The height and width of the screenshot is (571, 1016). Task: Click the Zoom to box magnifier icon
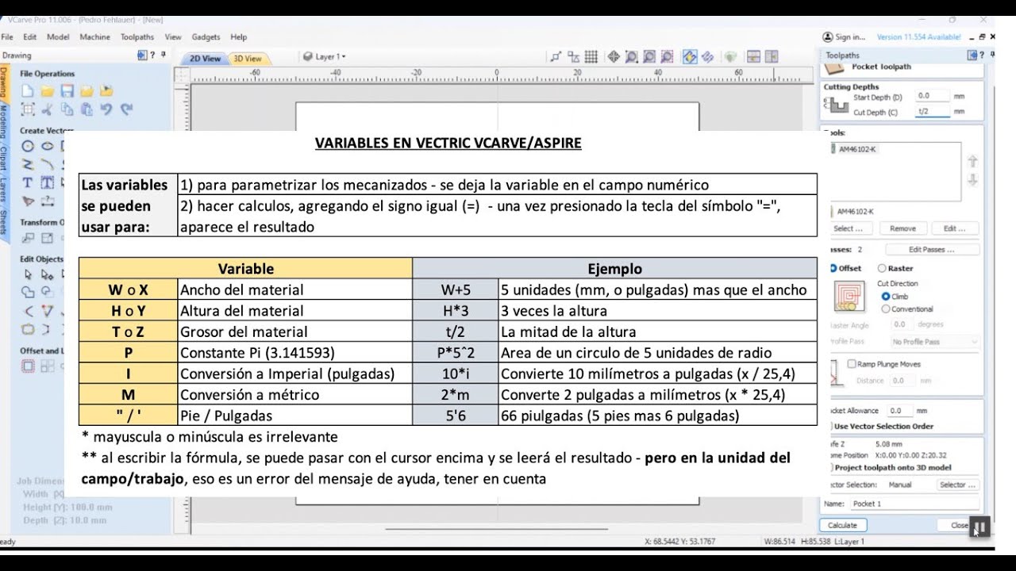(x=632, y=57)
